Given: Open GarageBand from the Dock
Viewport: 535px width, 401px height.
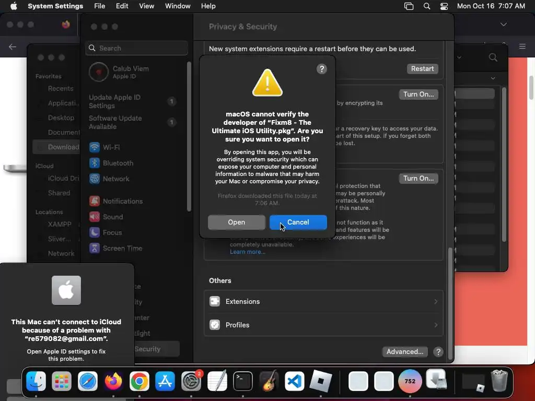Looking at the screenshot, I should click(269, 381).
